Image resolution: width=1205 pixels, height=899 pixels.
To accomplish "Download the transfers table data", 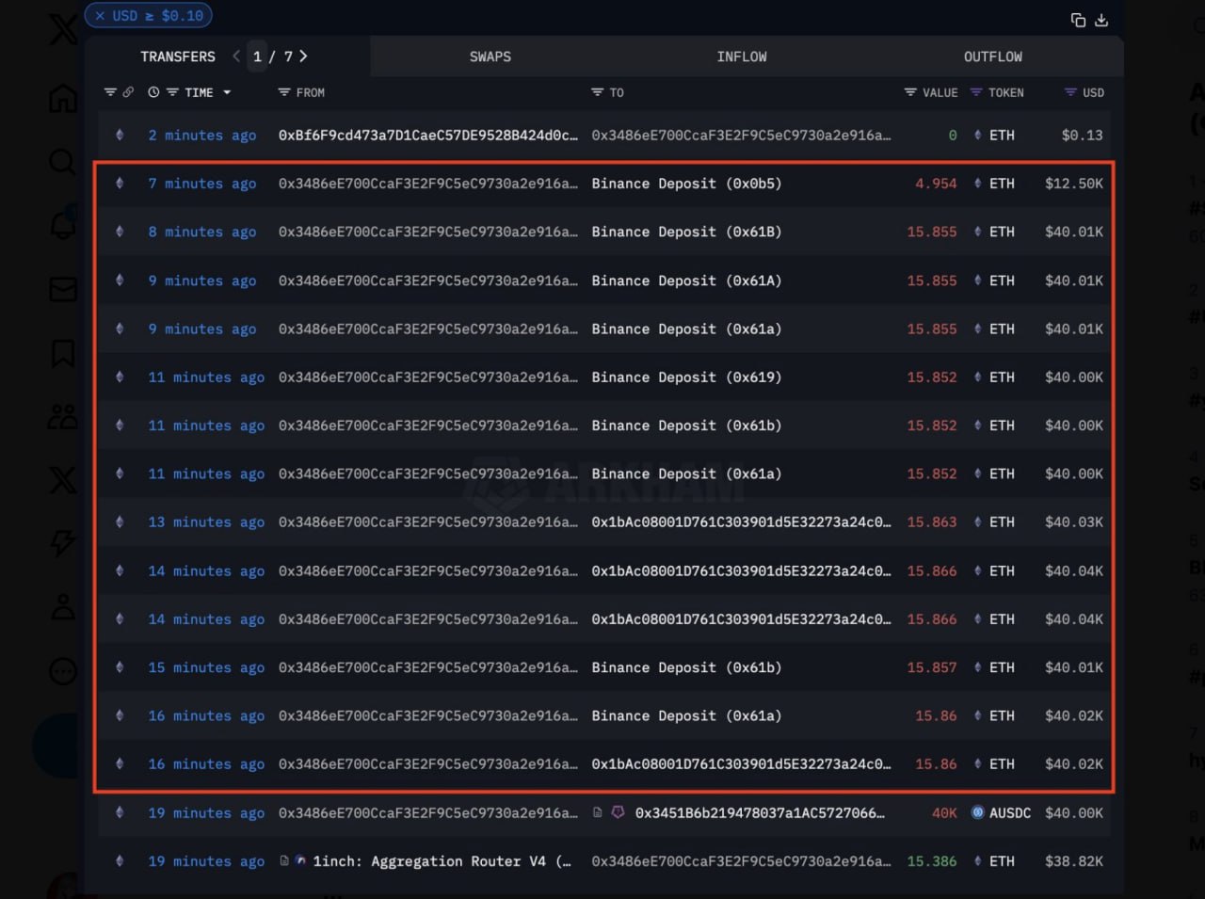I will [x=1101, y=21].
